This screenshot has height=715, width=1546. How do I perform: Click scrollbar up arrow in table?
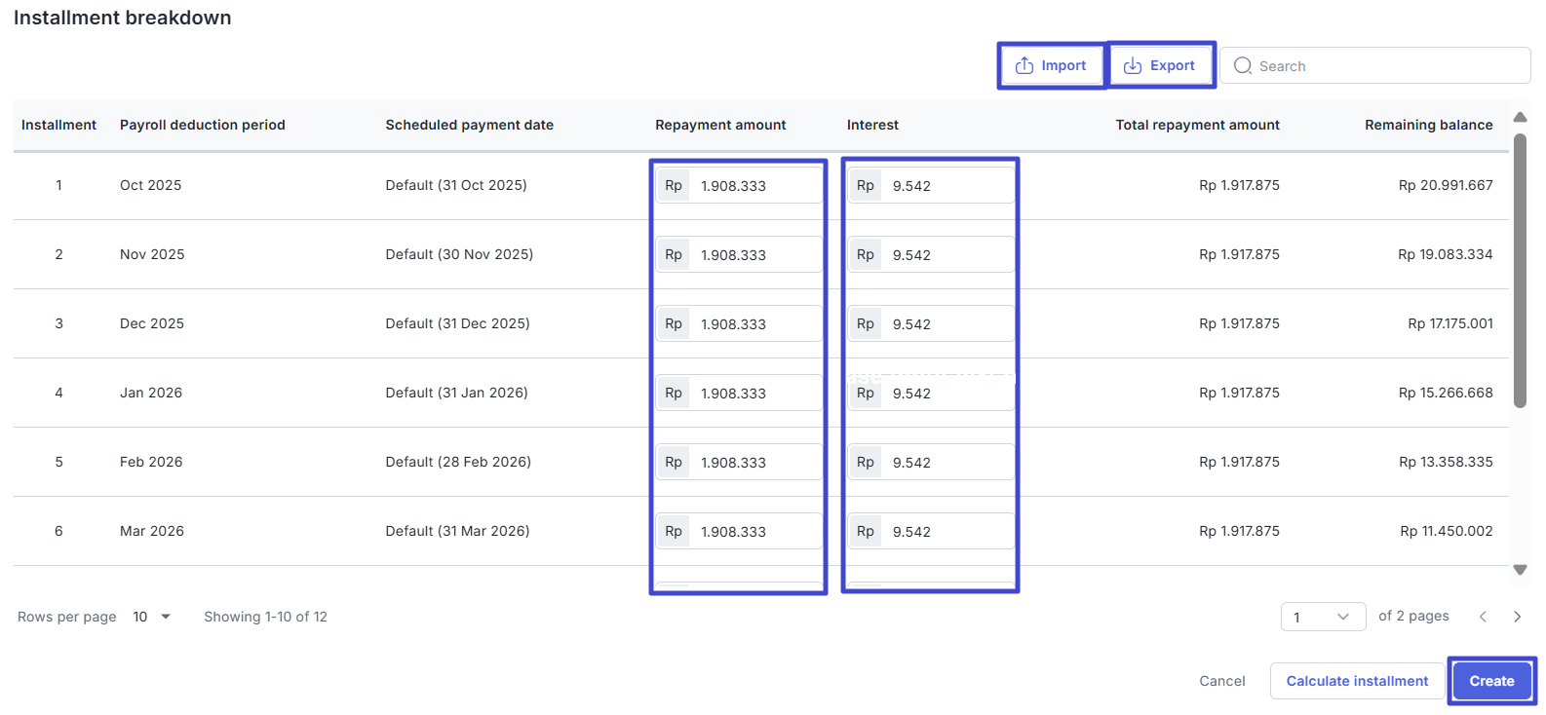(1520, 117)
